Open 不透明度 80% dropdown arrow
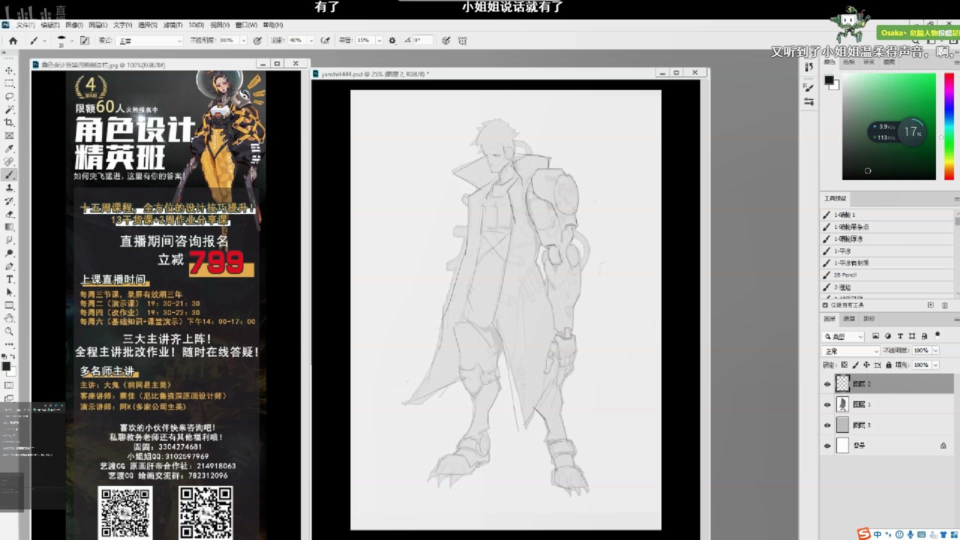The image size is (960, 540). click(243, 40)
